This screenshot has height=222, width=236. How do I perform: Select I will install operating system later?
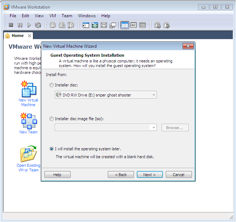(x=52, y=149)
